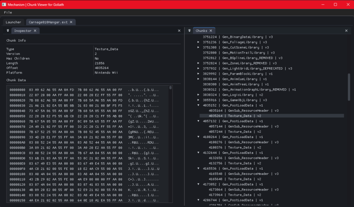
Task: Click the Length value 21856
Action: point(99,63)
